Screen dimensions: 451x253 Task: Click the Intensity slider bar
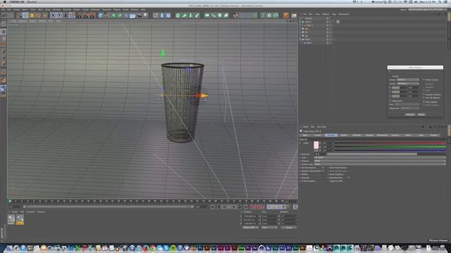pos(385,154)
